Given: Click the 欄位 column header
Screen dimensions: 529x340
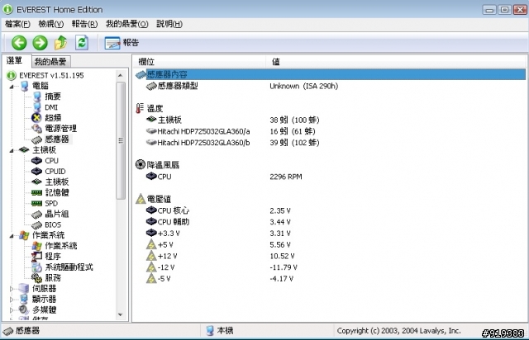Looking at the screenshot, I should pos(200,62).
